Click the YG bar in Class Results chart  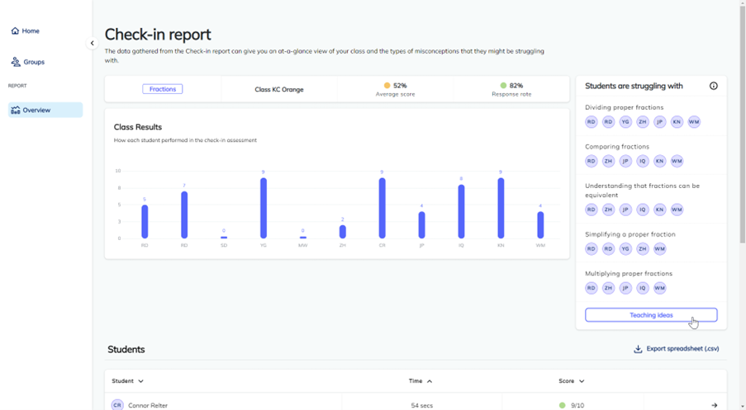point(264,208)
